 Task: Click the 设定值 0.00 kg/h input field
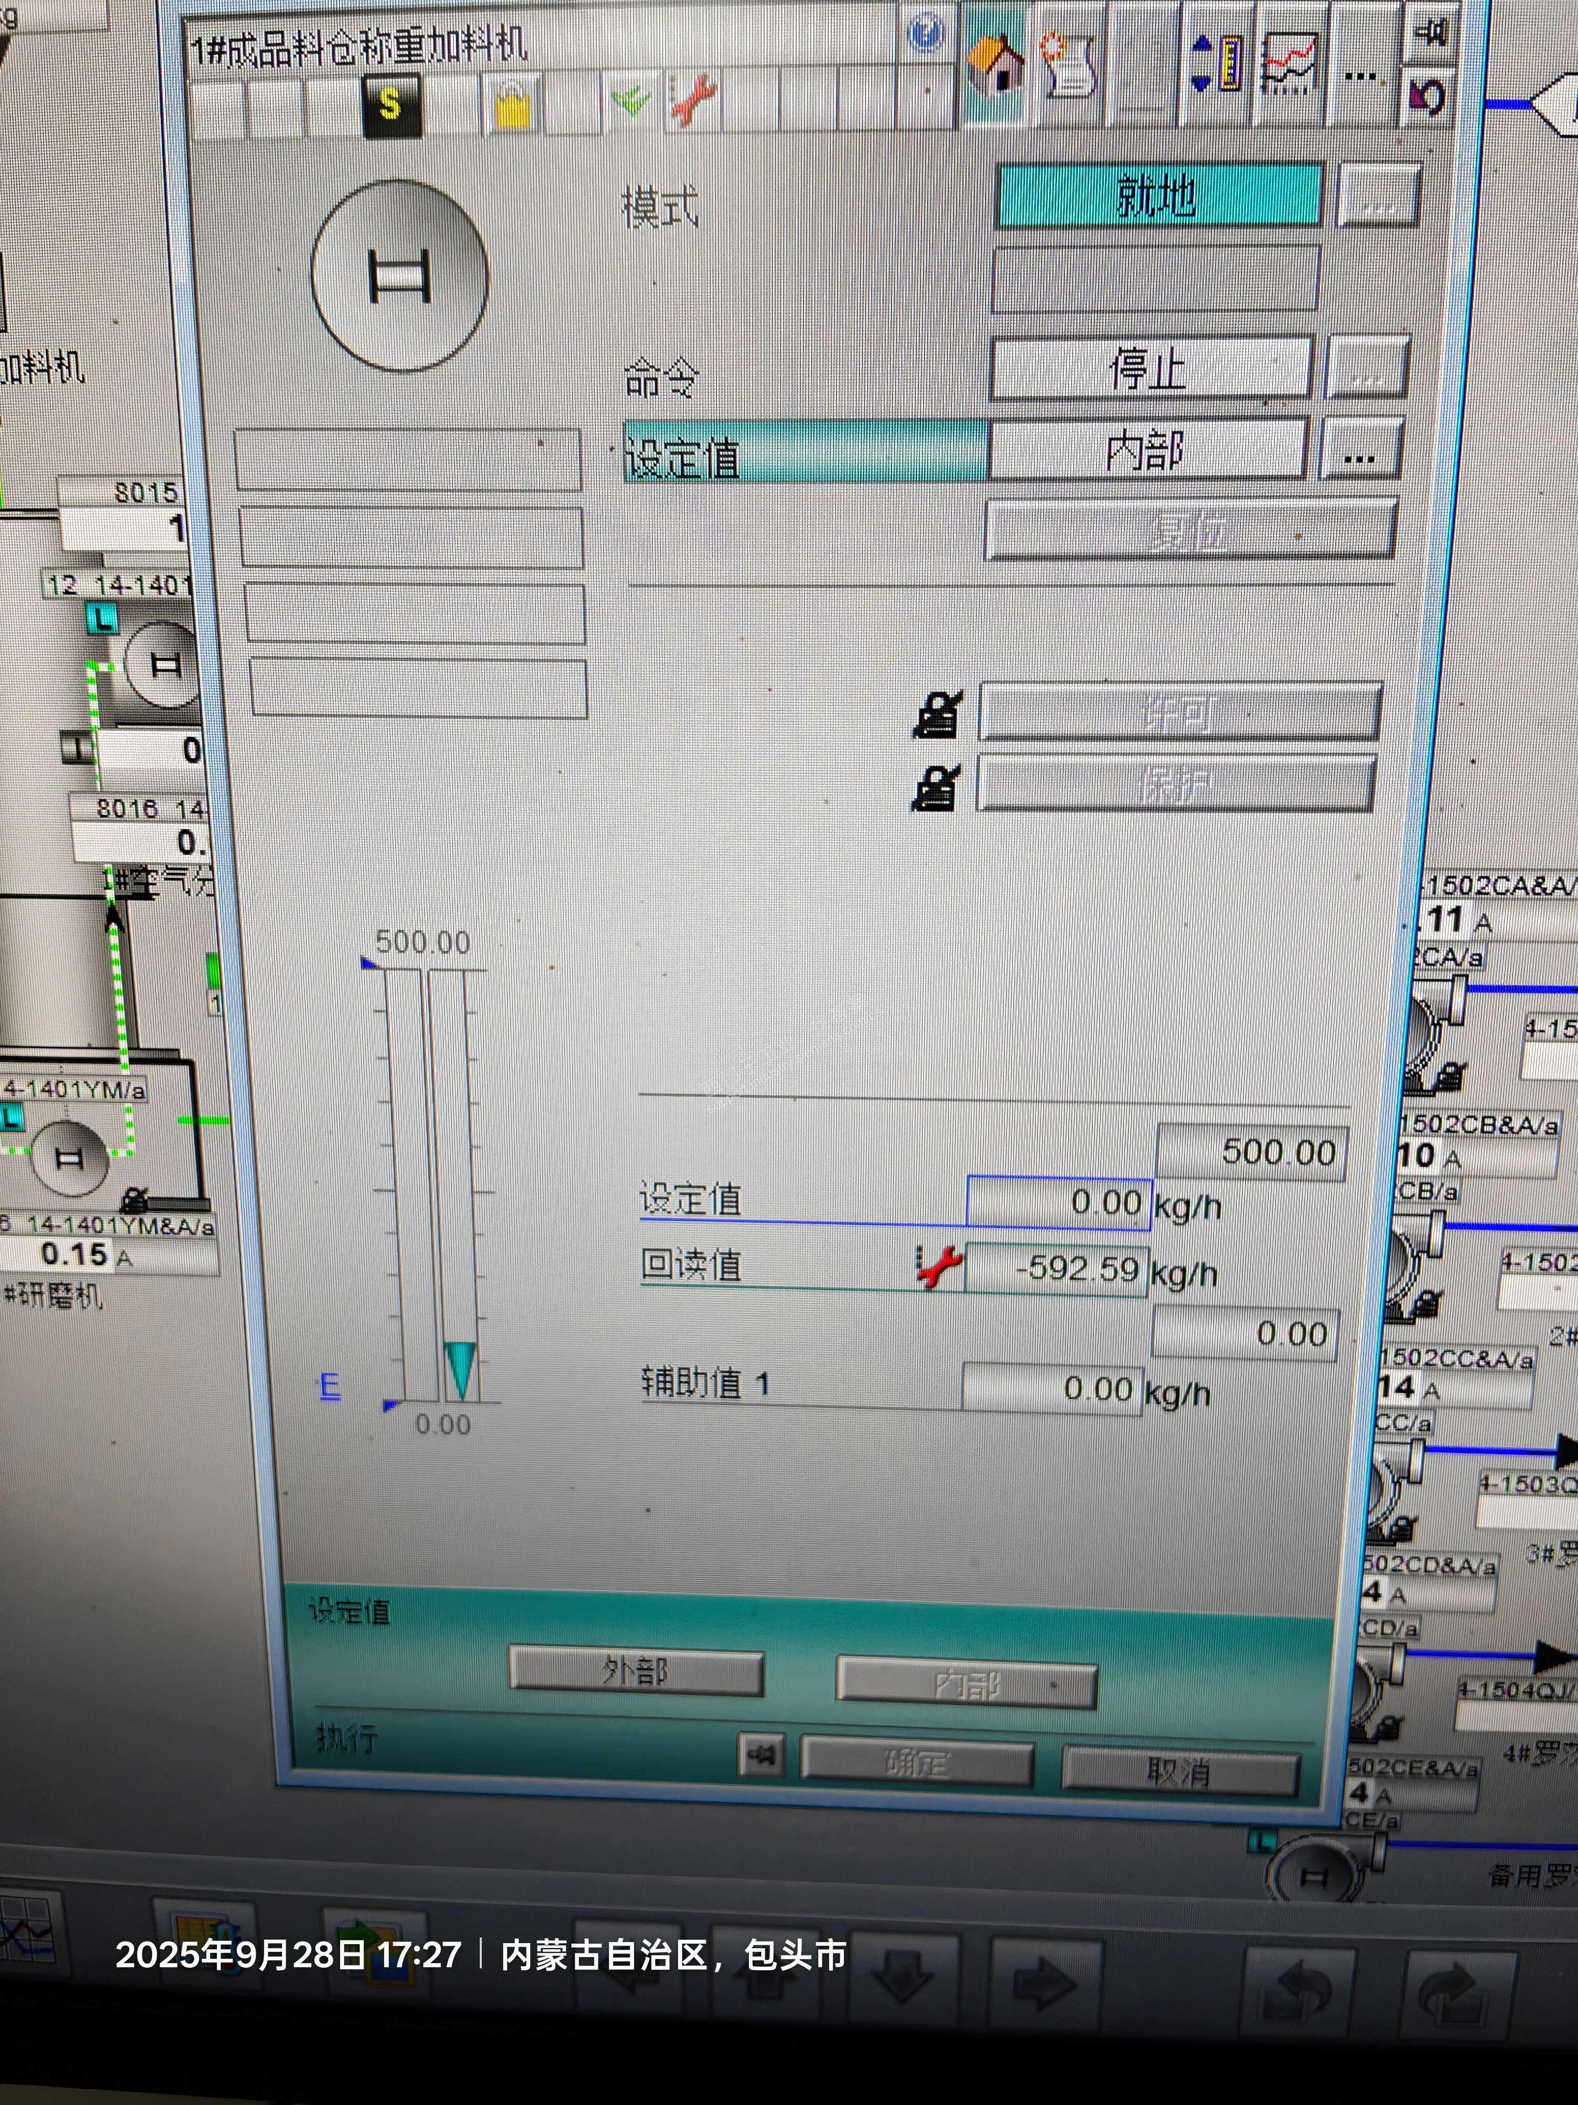pyautogui.click(x=1059, y=1202)
